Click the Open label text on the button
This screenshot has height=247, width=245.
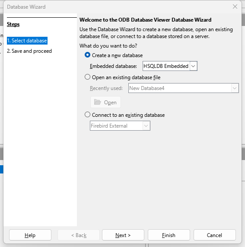pos(110,103)
